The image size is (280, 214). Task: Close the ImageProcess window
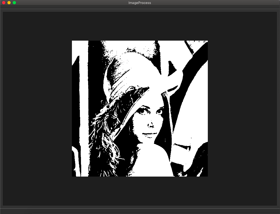tap(4, 3)
